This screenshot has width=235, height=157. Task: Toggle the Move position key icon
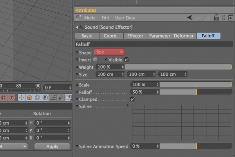coord(22,97)
